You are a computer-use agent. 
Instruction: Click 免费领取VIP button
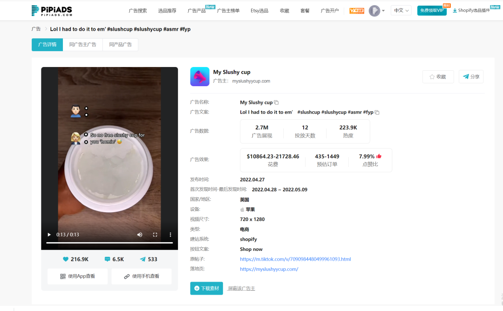432,10
